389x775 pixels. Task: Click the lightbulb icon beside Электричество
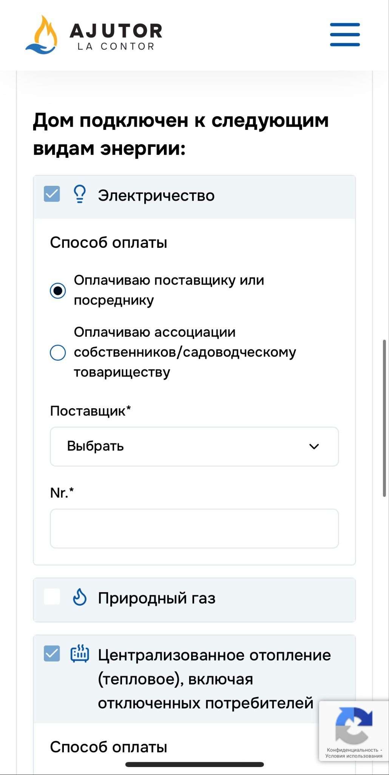[x=79, y=195]
